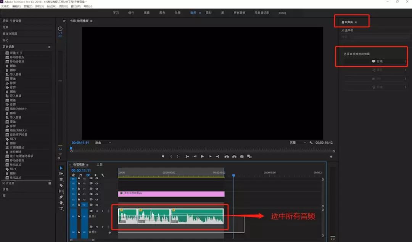Click the Add Marker button in Program monitor
This screenshot has height=242, width=412.
(163, 156)
